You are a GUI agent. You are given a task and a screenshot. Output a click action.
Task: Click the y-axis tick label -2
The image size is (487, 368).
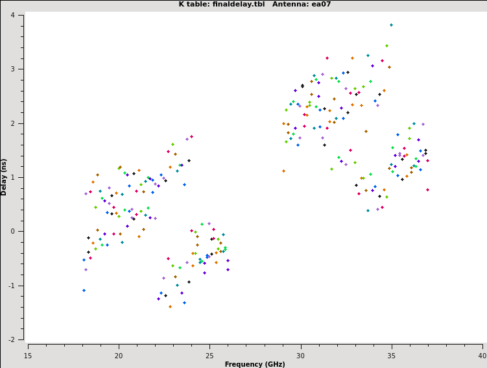(x=12, y=339)
